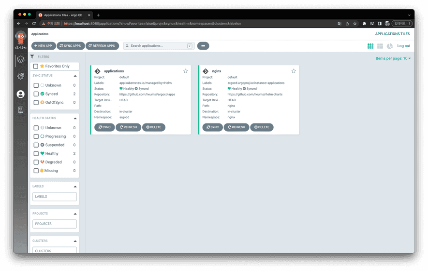Star the applications app tile
The width and height of the screenshot is (428, 271).
(x=185, y=71)
